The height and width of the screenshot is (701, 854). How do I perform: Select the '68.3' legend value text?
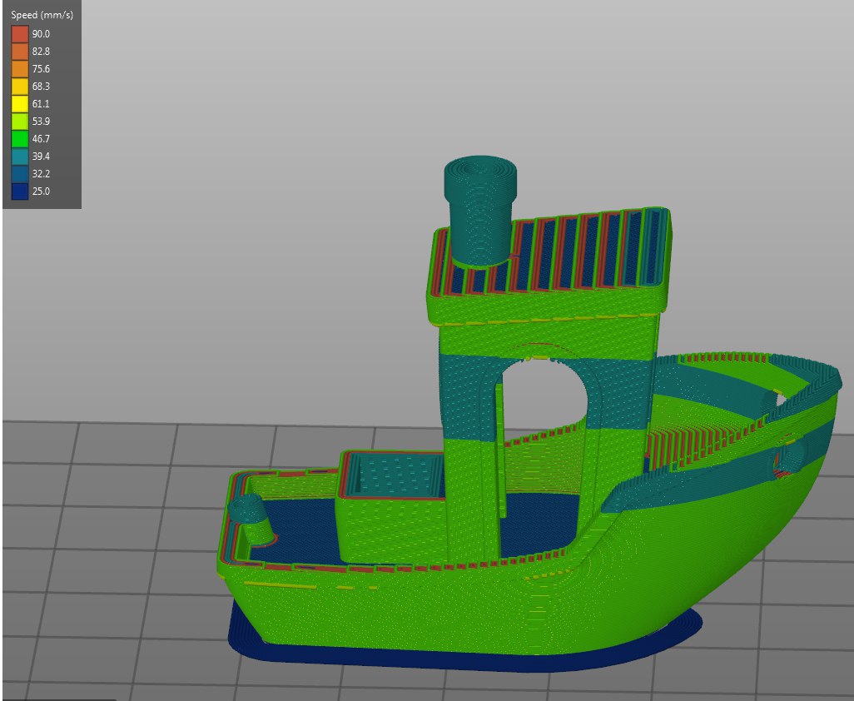click(x=41, y=86)
